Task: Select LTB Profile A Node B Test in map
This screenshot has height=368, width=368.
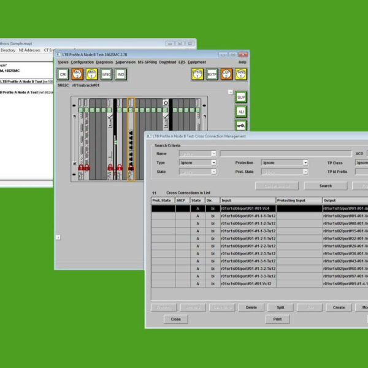Action: [26, 82]
